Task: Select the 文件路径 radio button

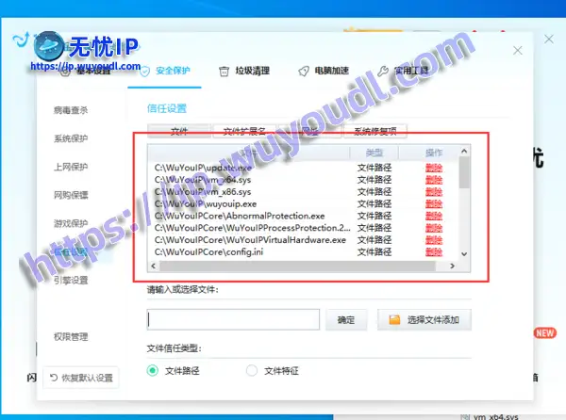Action: click(153, 371)
